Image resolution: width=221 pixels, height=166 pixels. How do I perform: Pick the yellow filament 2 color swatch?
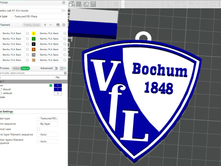pos(34,33)
